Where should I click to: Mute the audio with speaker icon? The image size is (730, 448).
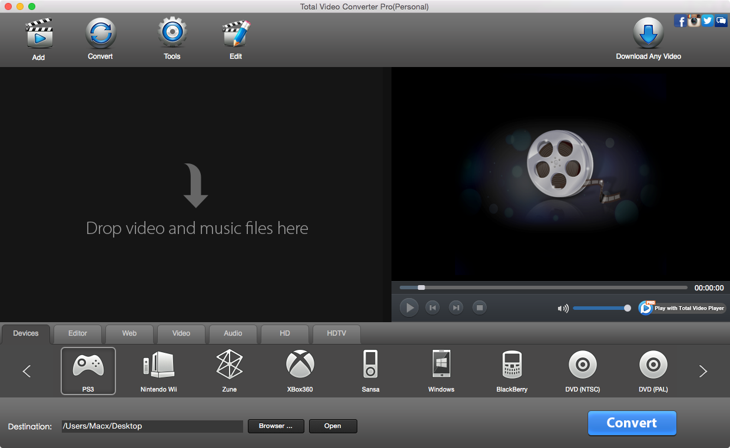click(562, 307)
